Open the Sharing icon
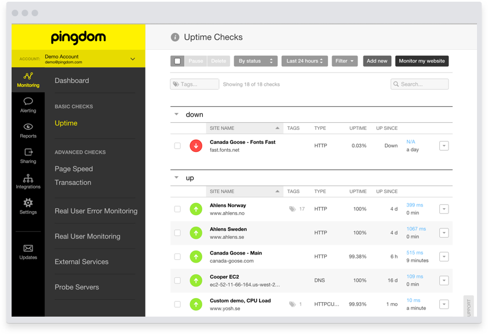The width and height of the screenshot is (488, 334). click(x=28, y=152)
